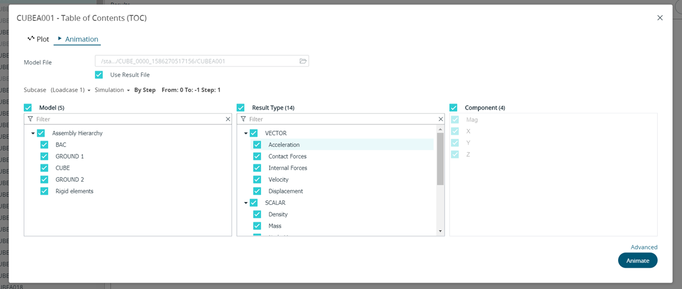The height and width of the screenshot is (289, 682).
Task: Collapse the Assembly Hierarchy tree node
Action: coord(33,133)
